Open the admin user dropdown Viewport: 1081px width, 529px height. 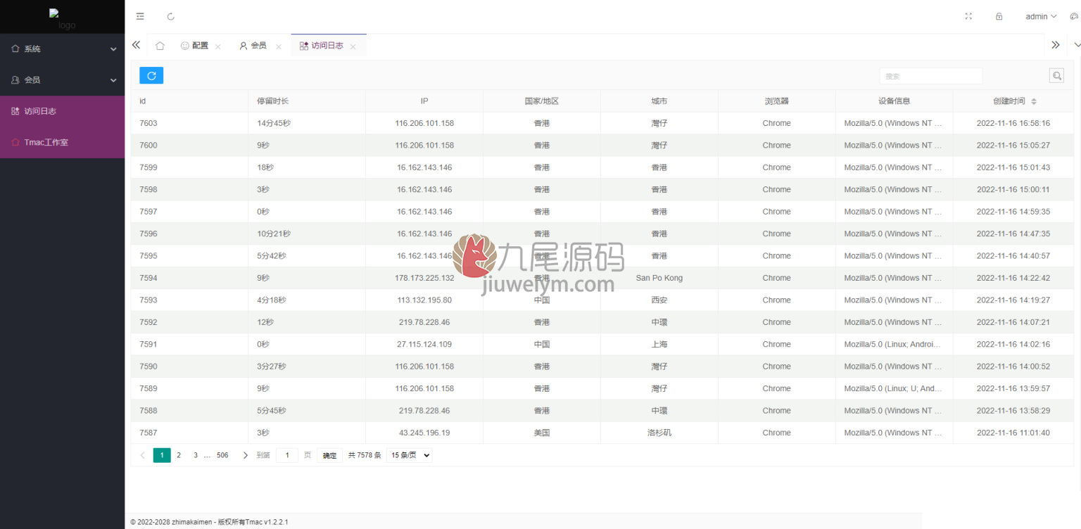point(1041,16)
